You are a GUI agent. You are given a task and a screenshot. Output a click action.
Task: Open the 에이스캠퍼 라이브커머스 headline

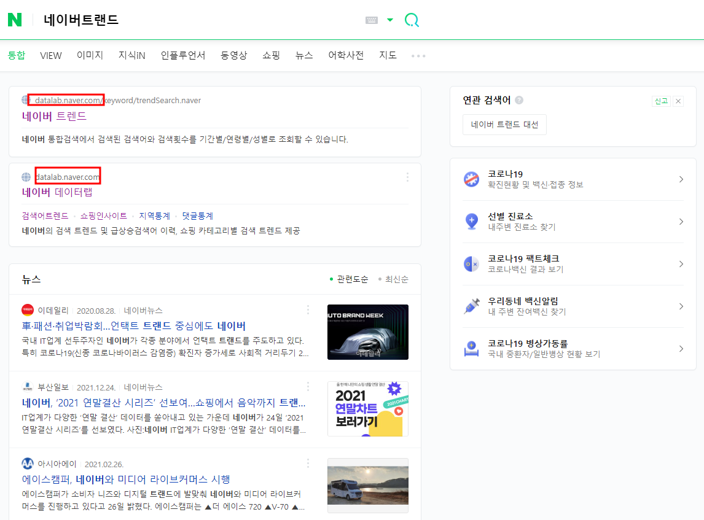[x=126, y=479]
